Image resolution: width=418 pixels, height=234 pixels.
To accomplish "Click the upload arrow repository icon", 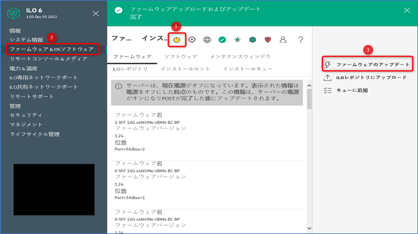I will [x=328, y=78].
